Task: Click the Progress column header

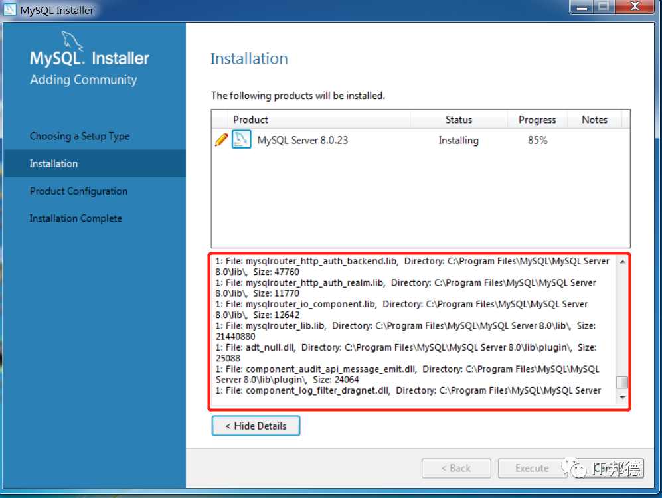Action: click(537, 120)
